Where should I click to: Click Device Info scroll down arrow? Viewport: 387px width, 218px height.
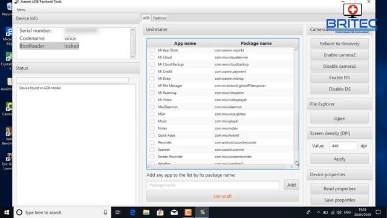pos(132,56)
